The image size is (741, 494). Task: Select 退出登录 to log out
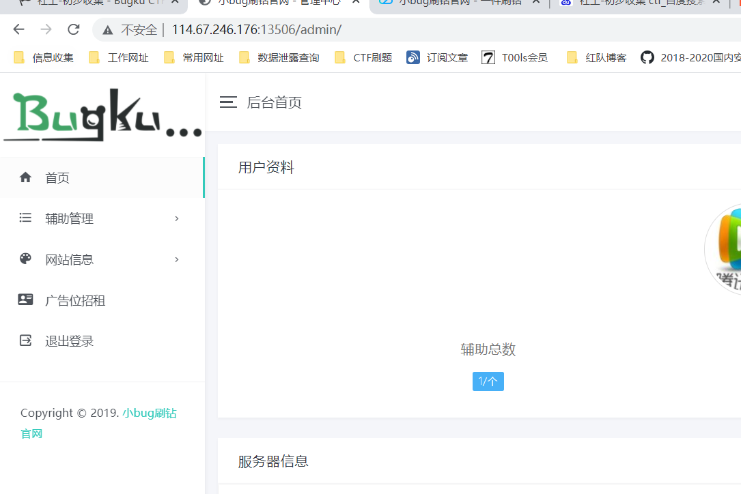pyautogui.click(x=102, y=341)
